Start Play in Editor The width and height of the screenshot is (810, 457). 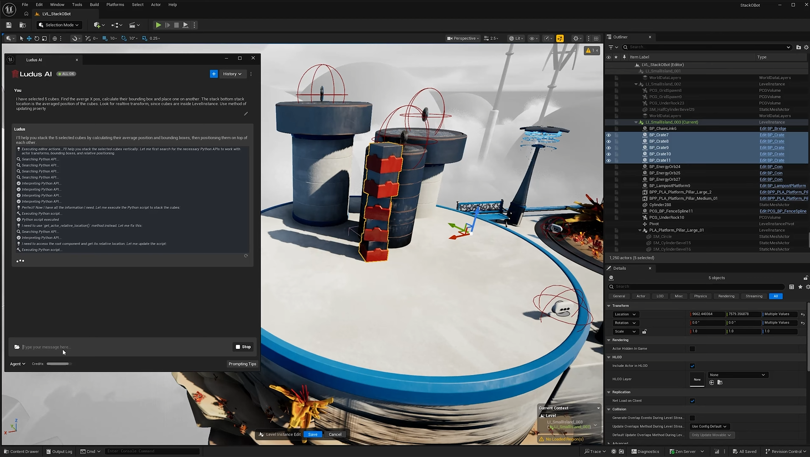pos(158,25)
